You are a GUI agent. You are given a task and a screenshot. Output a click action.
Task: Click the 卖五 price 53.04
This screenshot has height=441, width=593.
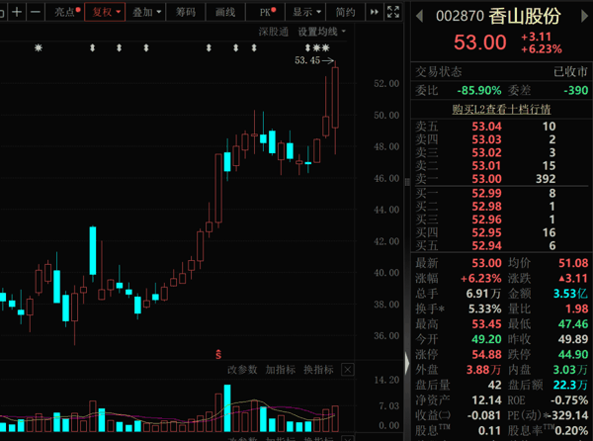click(486, 127)
